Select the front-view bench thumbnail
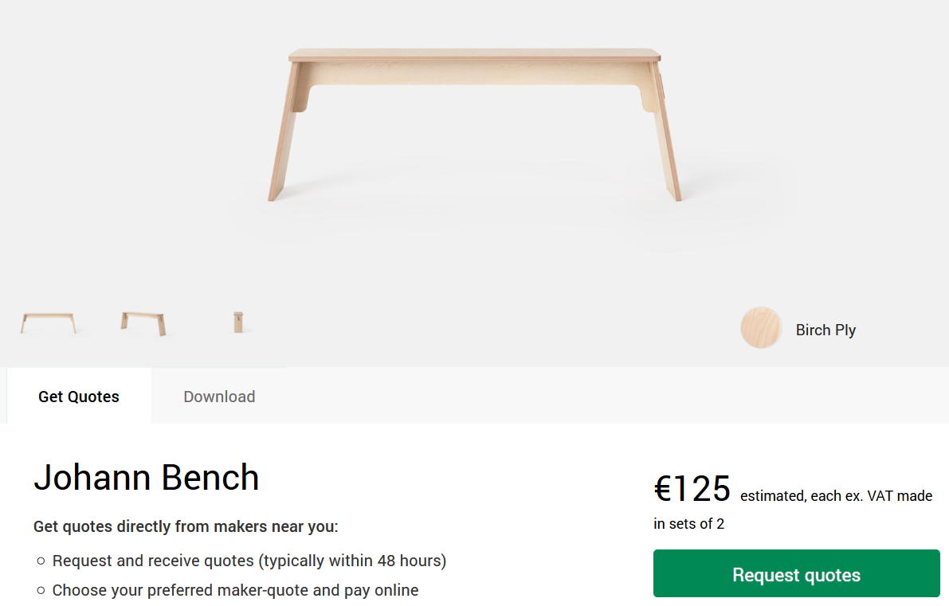 tap(49, 323)
